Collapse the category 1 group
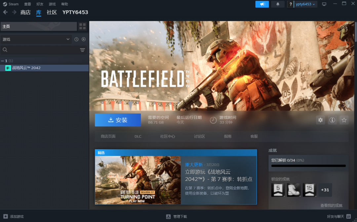The width and height of the screenshot is (357, 222). coord(3,61)
